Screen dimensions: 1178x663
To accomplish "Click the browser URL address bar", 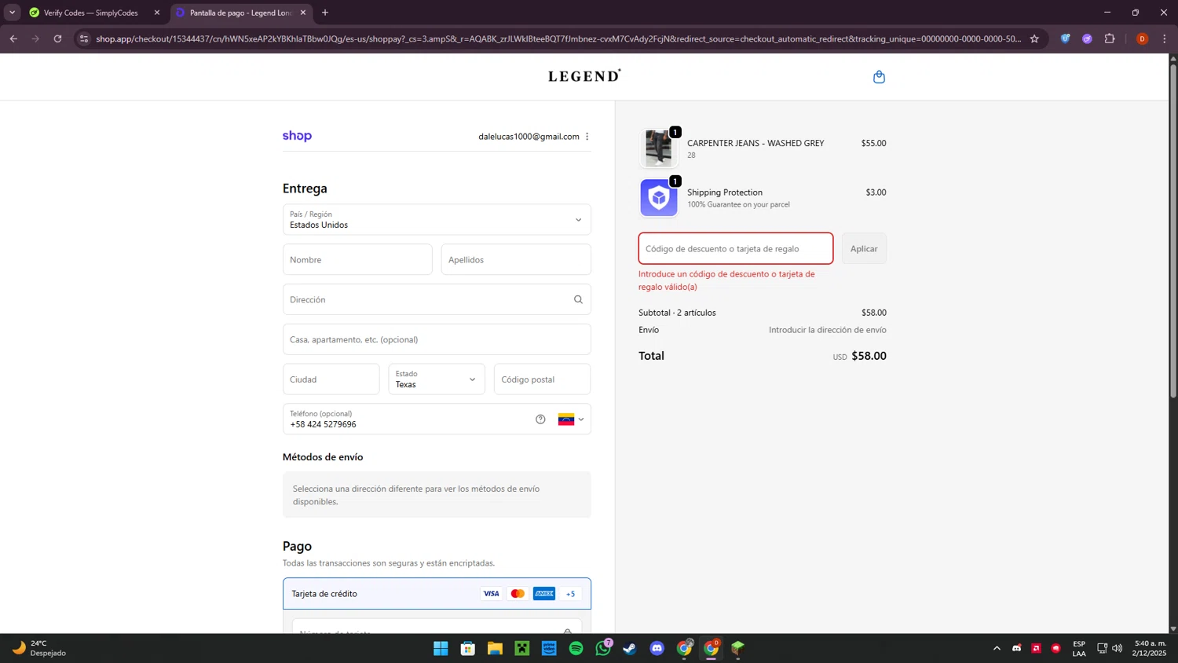I will pyautogui.click(x=558, y=38).
